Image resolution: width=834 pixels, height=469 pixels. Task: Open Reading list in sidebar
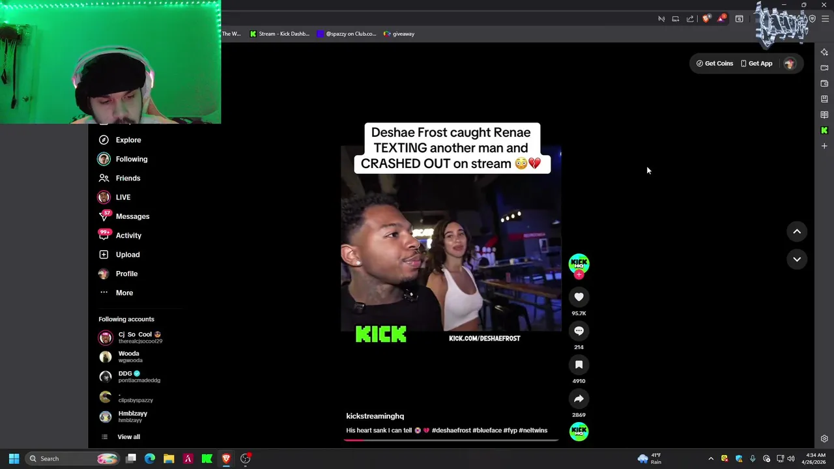[824, 115]
